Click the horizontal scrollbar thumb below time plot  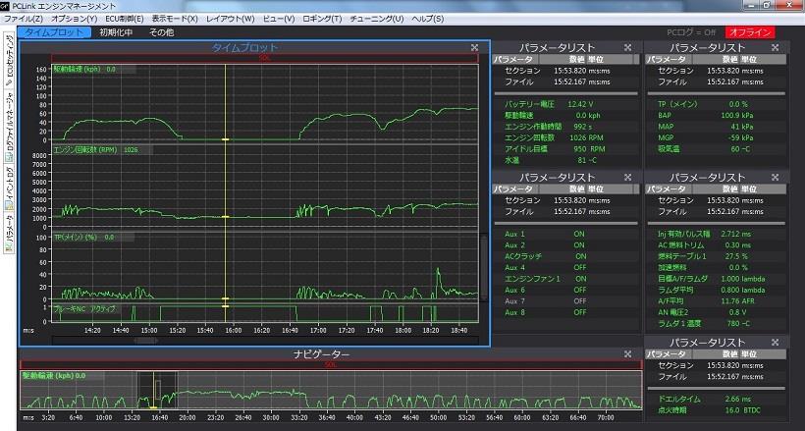146,340
